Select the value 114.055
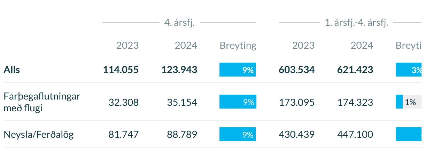This screenshot has height=151, width=425. 121,70
